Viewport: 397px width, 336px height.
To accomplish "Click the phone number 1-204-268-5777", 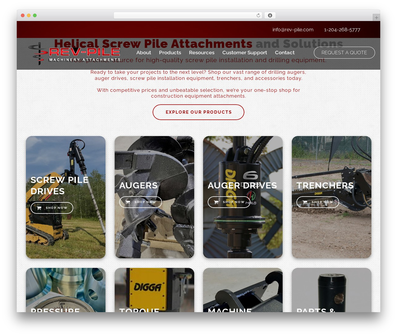I will (342, 30).
